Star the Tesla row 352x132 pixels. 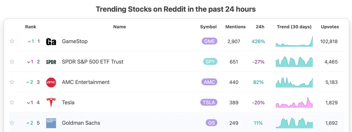point(12,103)
